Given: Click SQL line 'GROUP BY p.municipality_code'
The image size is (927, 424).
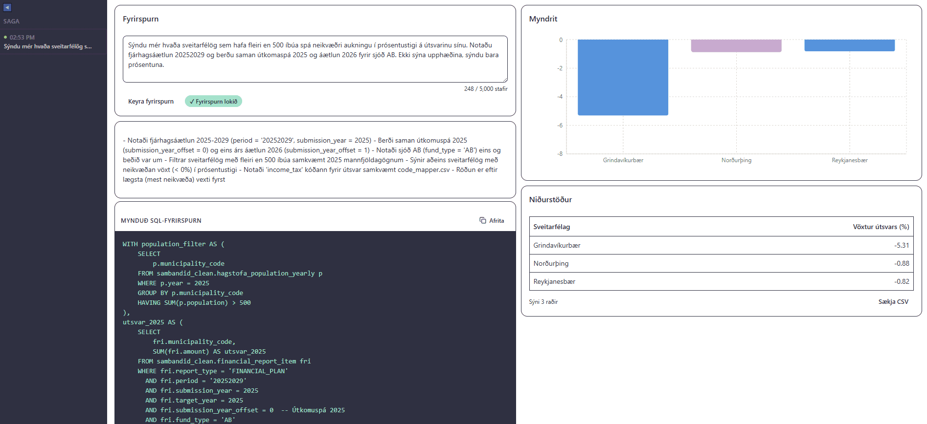Looking at the screenshot, I should tap(190, 293).
